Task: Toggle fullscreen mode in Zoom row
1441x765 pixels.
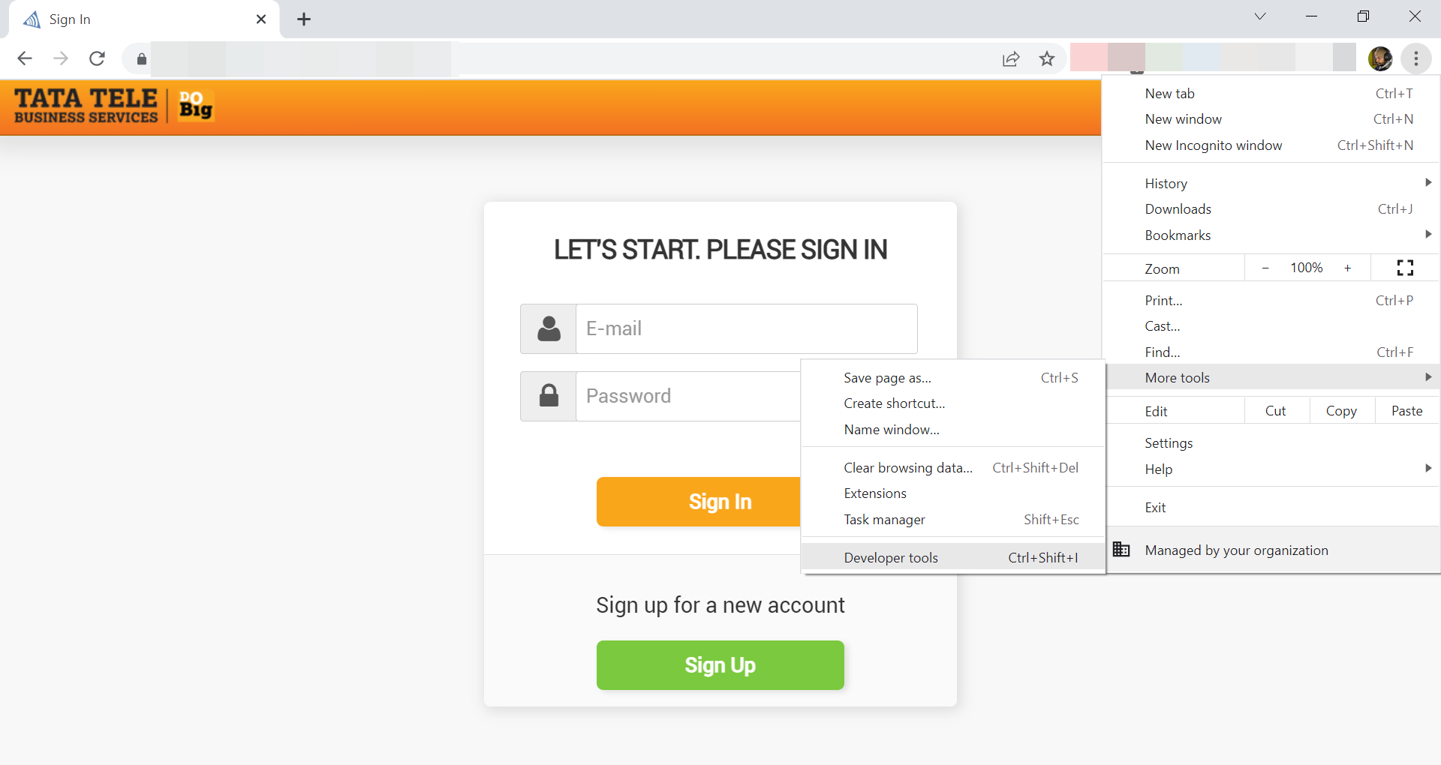Action: point(1405,268)
